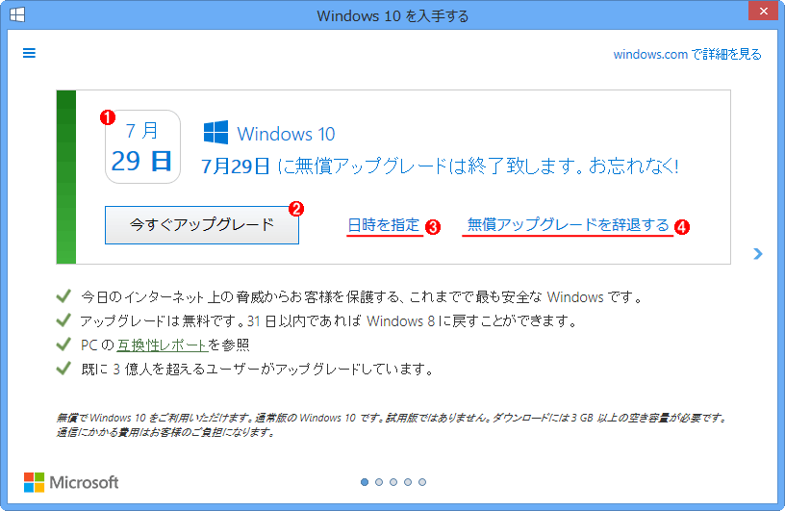Open the 'windows.com で詳細を見る' link
This screenshot has width=785, height=511.
point(687,54)
